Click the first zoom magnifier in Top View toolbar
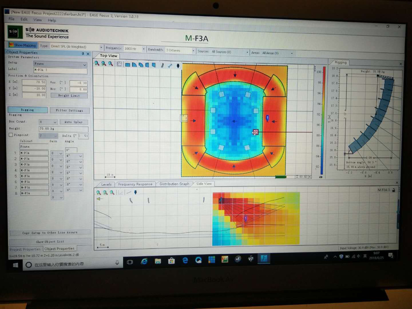This screenshot has height=309, width=412. (x=97, y=64)
